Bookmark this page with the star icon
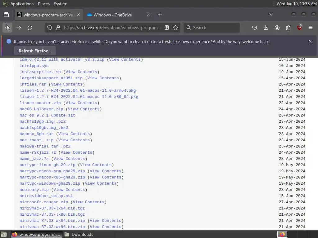Screen dimensions: 318x238 coord(175,28)
